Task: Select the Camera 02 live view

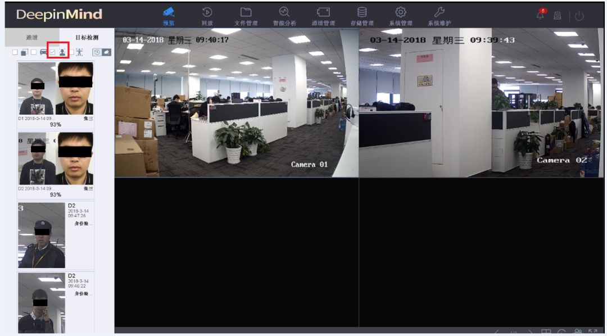Action: point(481,103)
